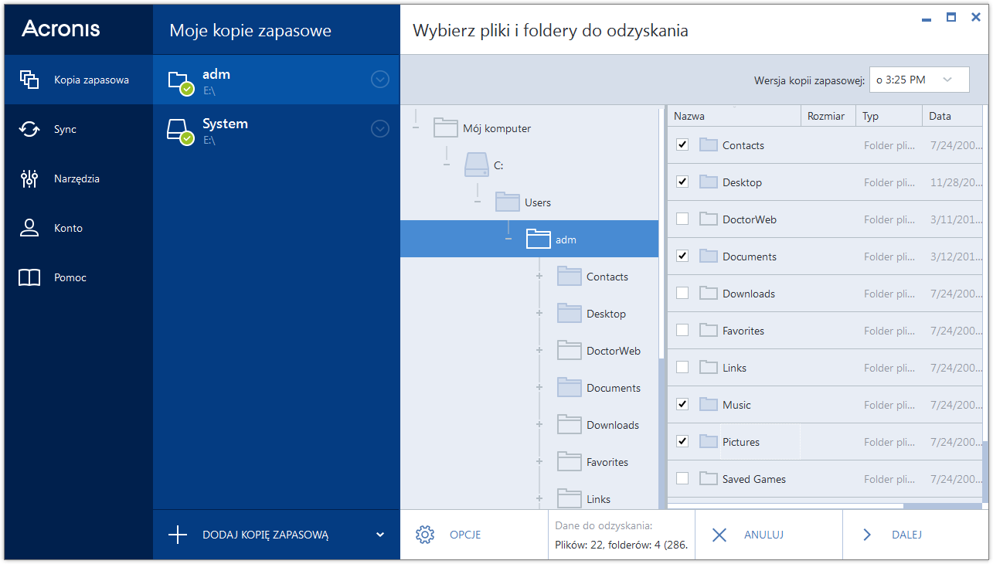
Task: Expand the Documents tree node
Action: click(x=539, y=387)
